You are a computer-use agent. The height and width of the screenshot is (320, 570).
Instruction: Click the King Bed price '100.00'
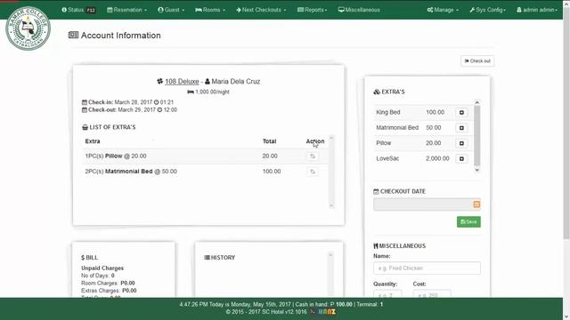436,112
